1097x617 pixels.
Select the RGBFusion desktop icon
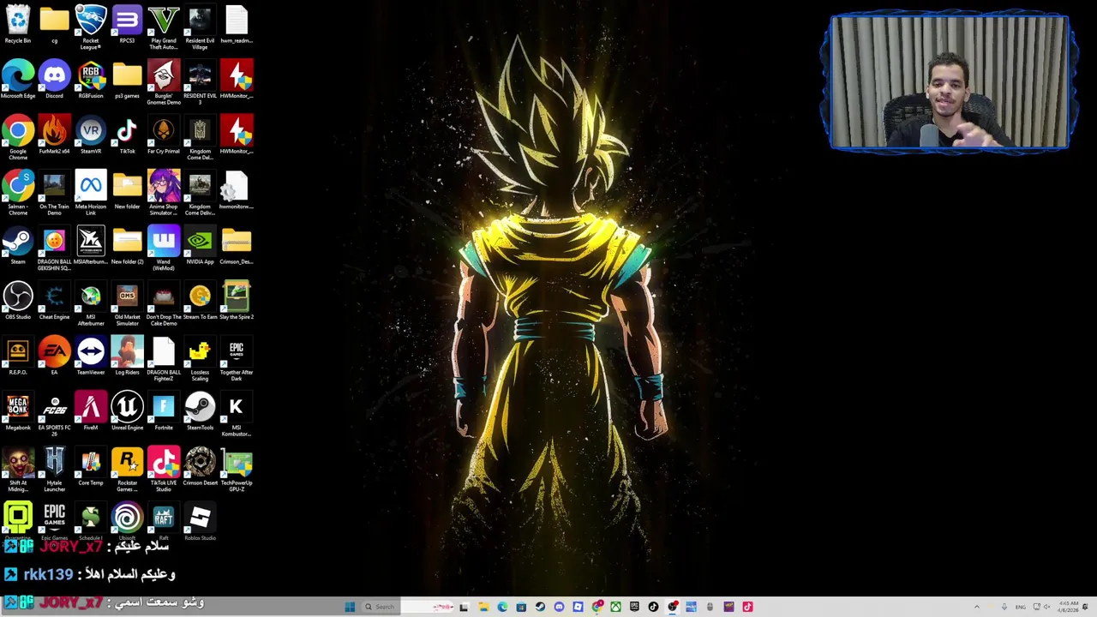tap(91, 80)
